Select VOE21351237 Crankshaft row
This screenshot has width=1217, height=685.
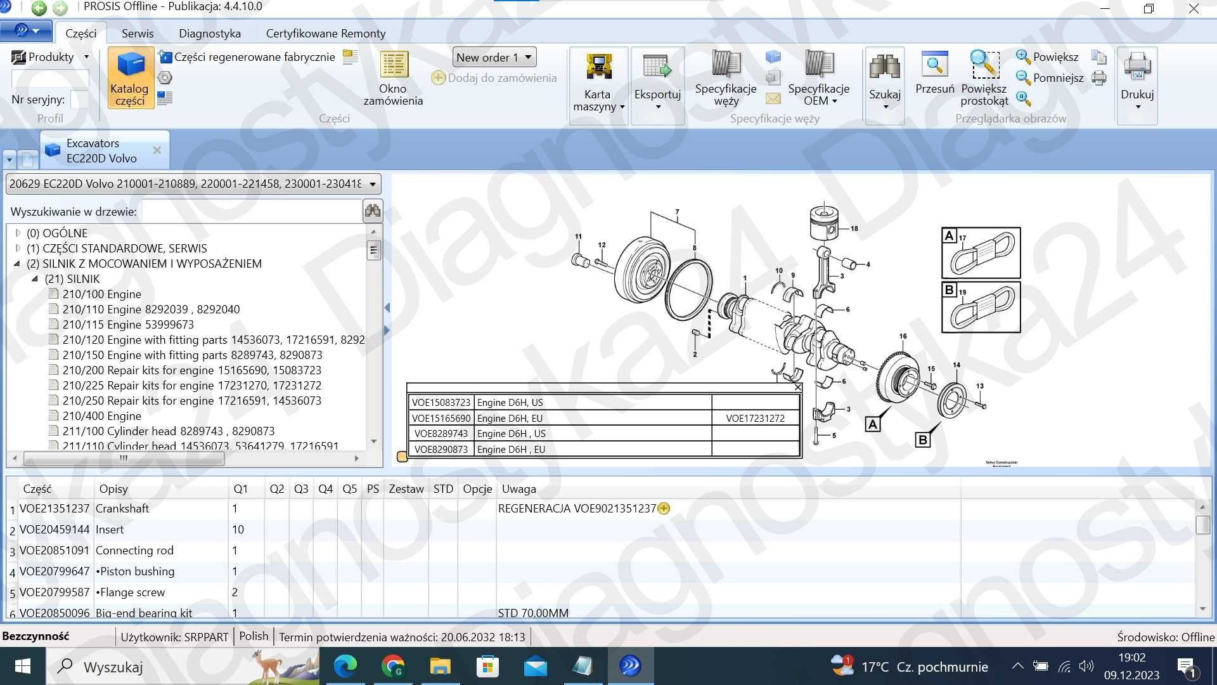(x=602, y=509)
